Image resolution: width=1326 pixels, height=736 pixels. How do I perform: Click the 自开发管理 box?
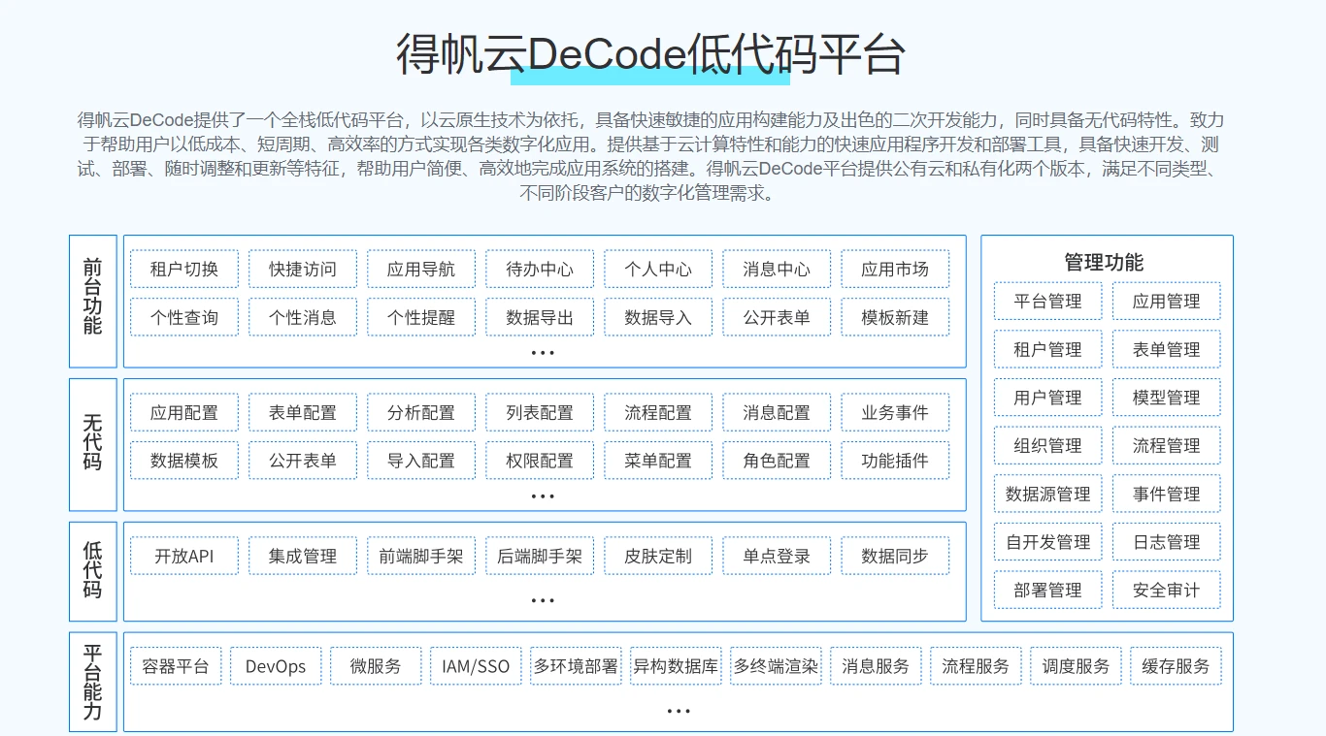point(1048,541)
